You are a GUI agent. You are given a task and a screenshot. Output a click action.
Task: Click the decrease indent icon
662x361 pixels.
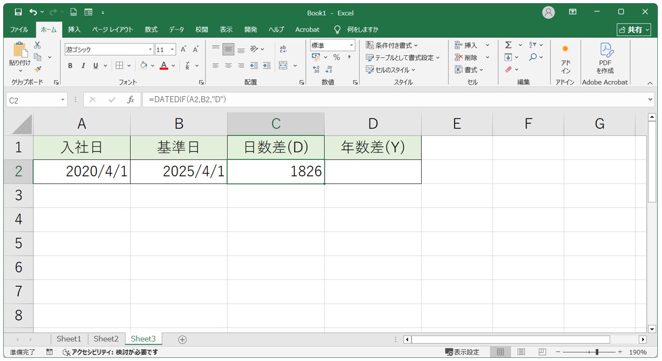tap(254, 66)
